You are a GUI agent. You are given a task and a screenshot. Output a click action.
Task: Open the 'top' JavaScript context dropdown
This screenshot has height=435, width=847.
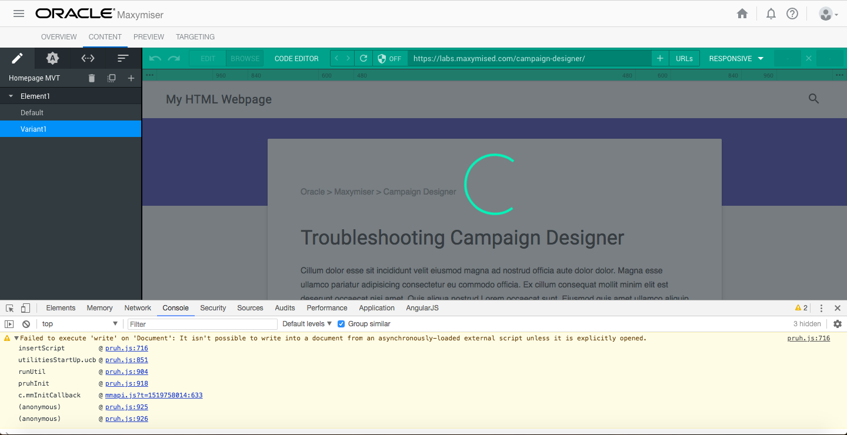(x=80, y=324)
